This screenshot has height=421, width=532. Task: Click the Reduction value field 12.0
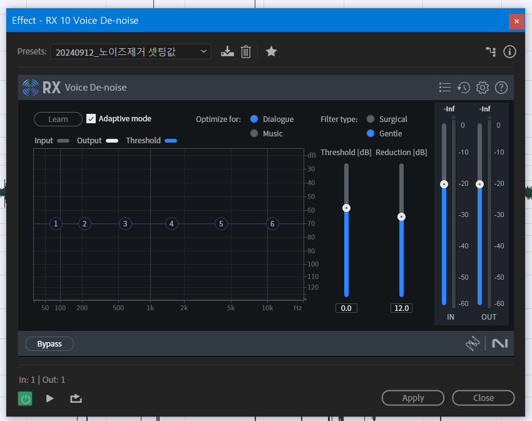(401, 308)
